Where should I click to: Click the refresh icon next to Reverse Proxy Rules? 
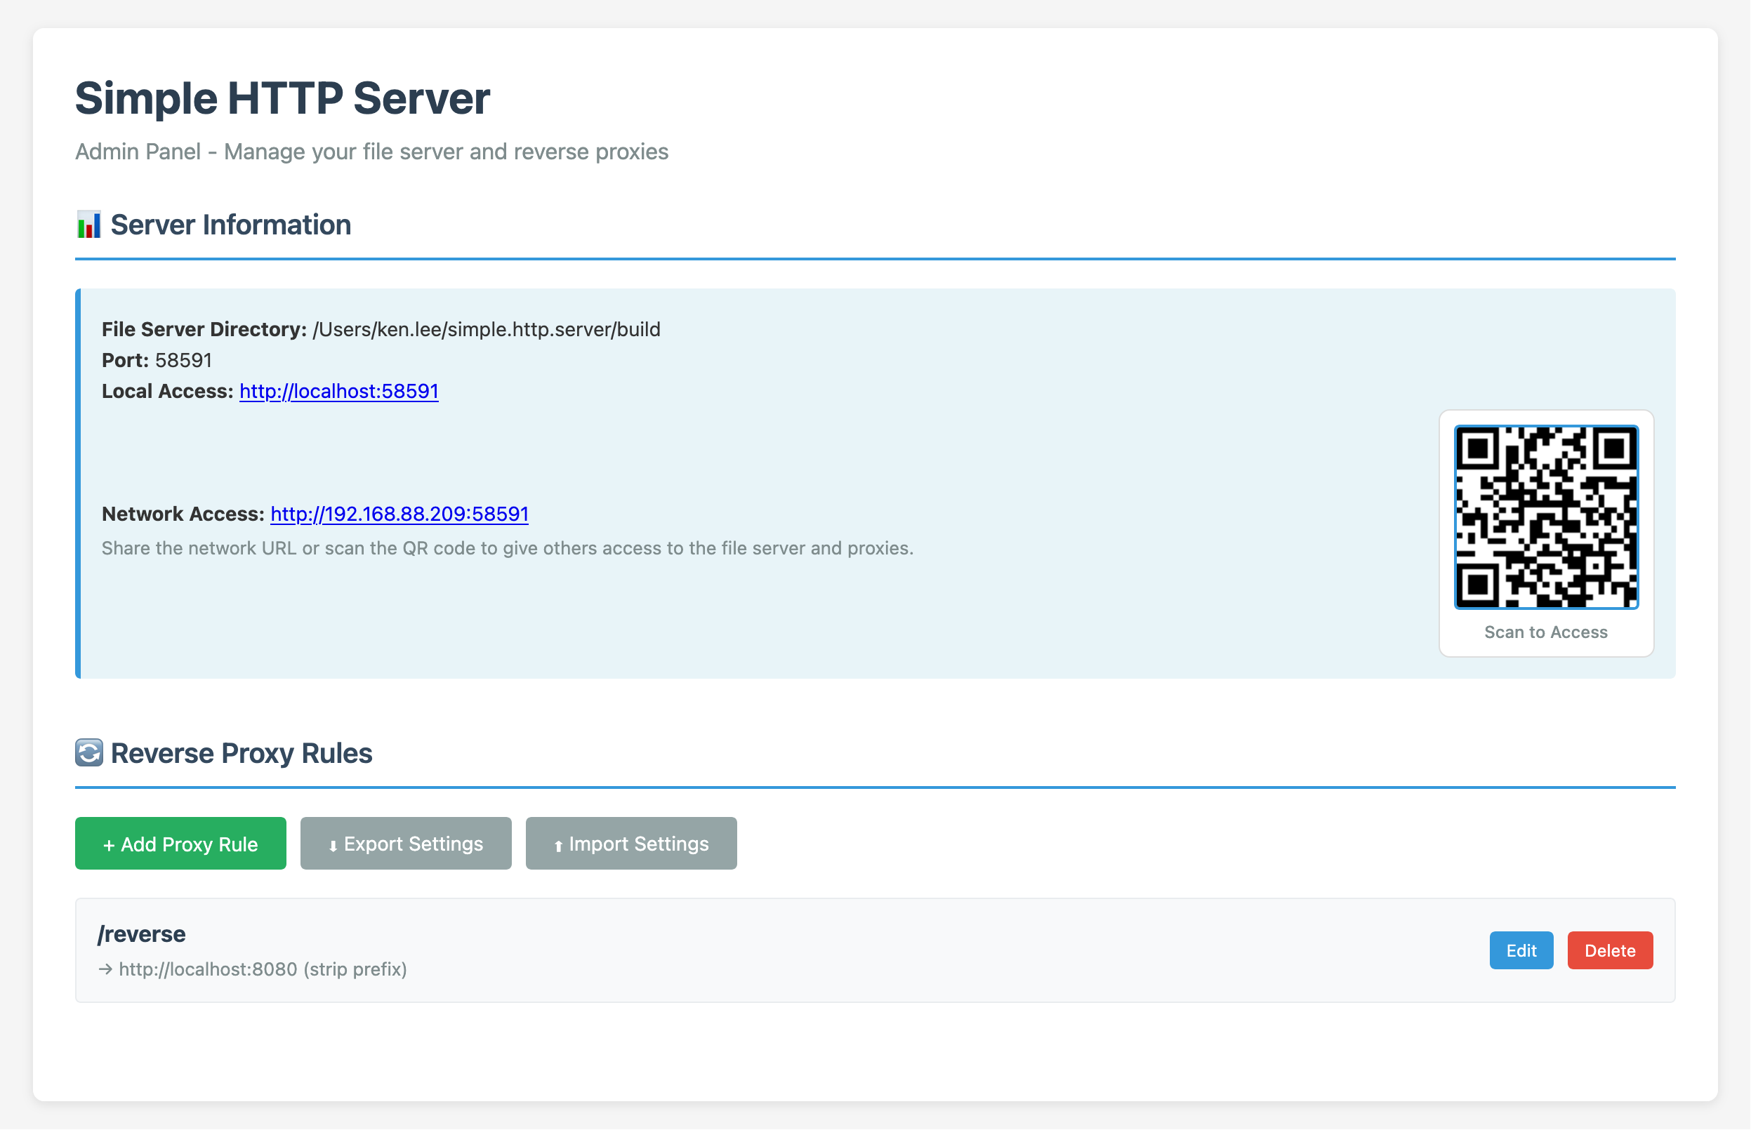point(88,753)
